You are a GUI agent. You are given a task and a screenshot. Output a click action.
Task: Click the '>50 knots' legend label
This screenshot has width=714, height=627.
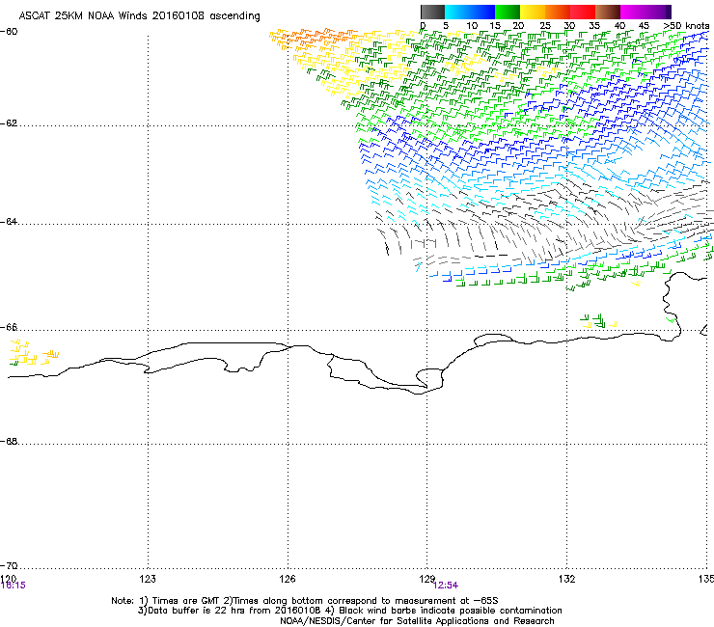(x=686, y=26)
